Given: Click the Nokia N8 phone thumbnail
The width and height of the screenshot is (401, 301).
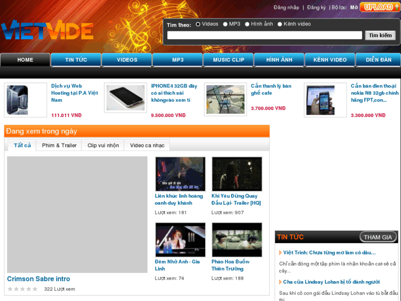Looking at the screenshot, I should coord(320,100).
